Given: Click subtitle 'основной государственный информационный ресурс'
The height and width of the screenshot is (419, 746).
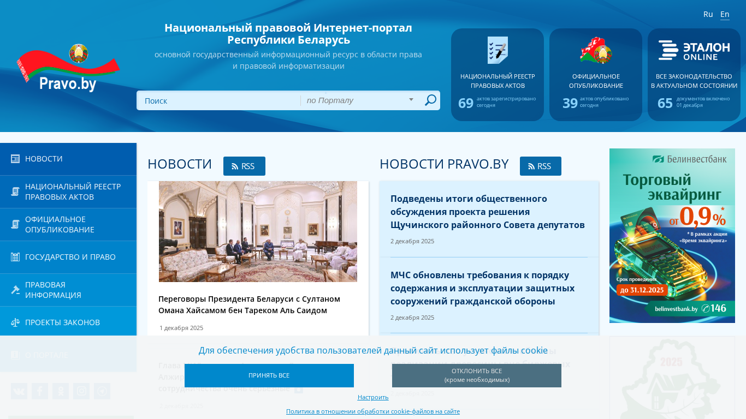Looking at the screenshot, I should (x=288, y=60).
